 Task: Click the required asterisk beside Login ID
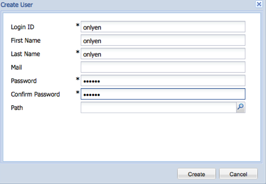click(77, 26)
